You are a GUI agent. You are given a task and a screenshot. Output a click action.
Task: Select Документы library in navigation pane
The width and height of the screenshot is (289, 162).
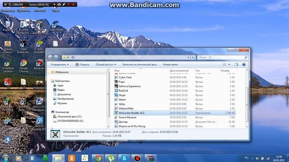[64, 94]
